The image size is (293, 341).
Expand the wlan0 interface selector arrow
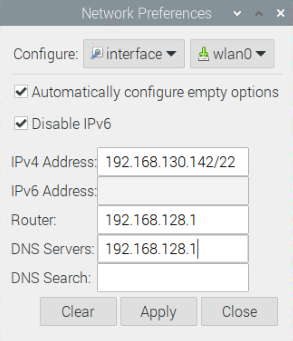261,53
